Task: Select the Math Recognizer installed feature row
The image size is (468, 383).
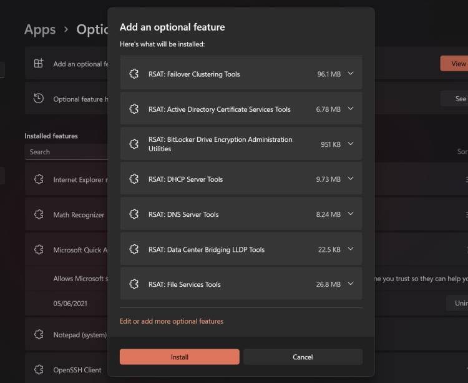Action: (66, 214)
